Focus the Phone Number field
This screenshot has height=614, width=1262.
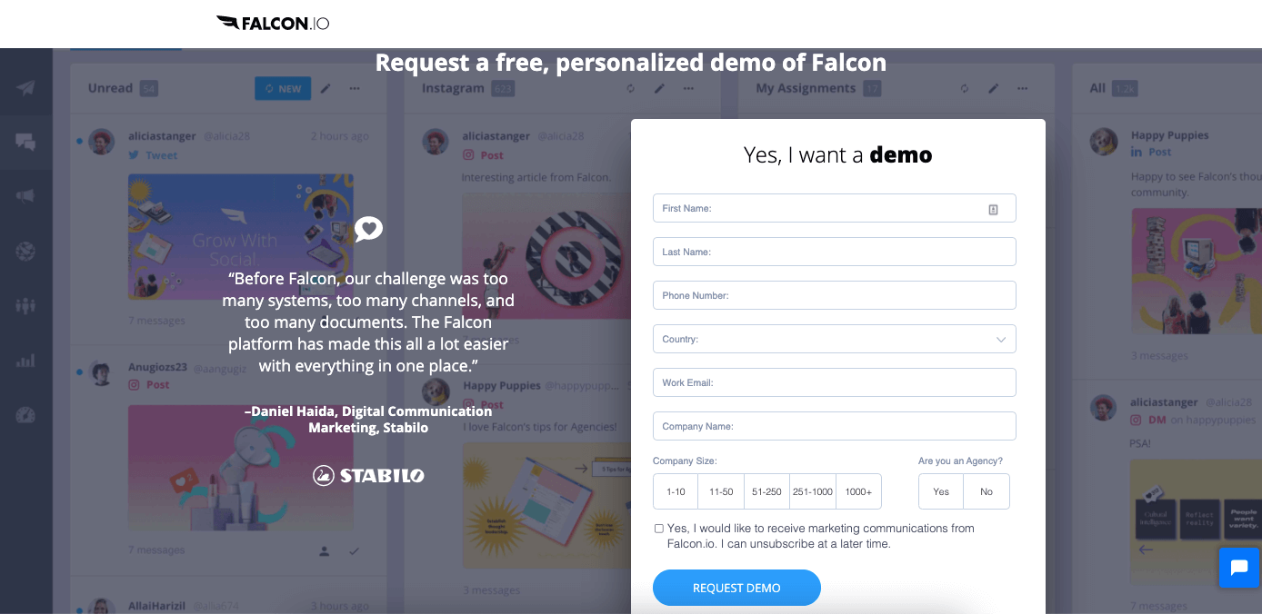[834, 295]
